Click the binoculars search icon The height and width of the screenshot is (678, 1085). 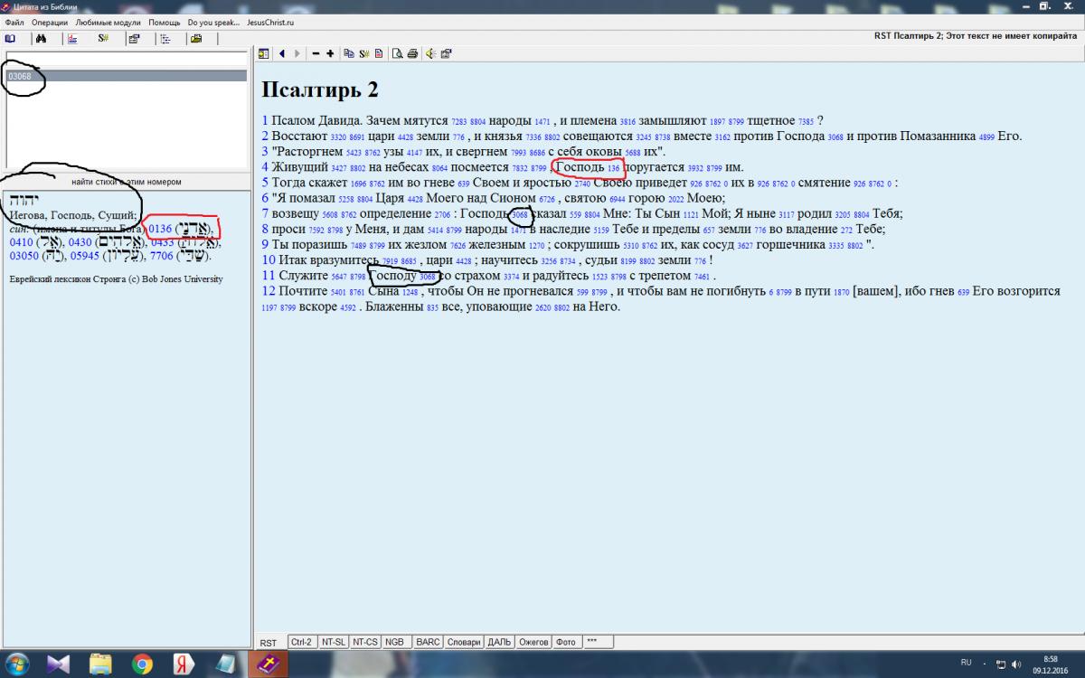point(41,39)
